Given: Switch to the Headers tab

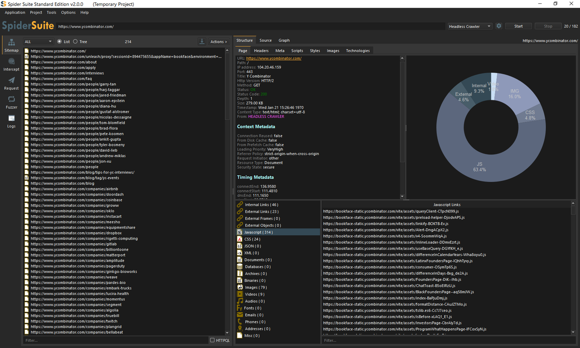Looking at the screenshot, I should pyautogui.click(x=261, y=51).
